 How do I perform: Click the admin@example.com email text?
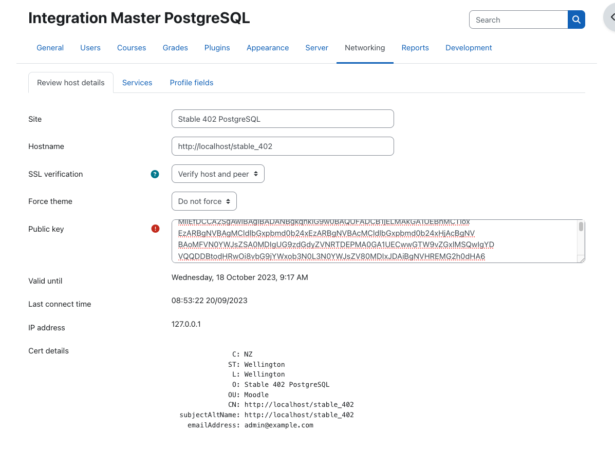pyautogui.click(x=279, y=425)
